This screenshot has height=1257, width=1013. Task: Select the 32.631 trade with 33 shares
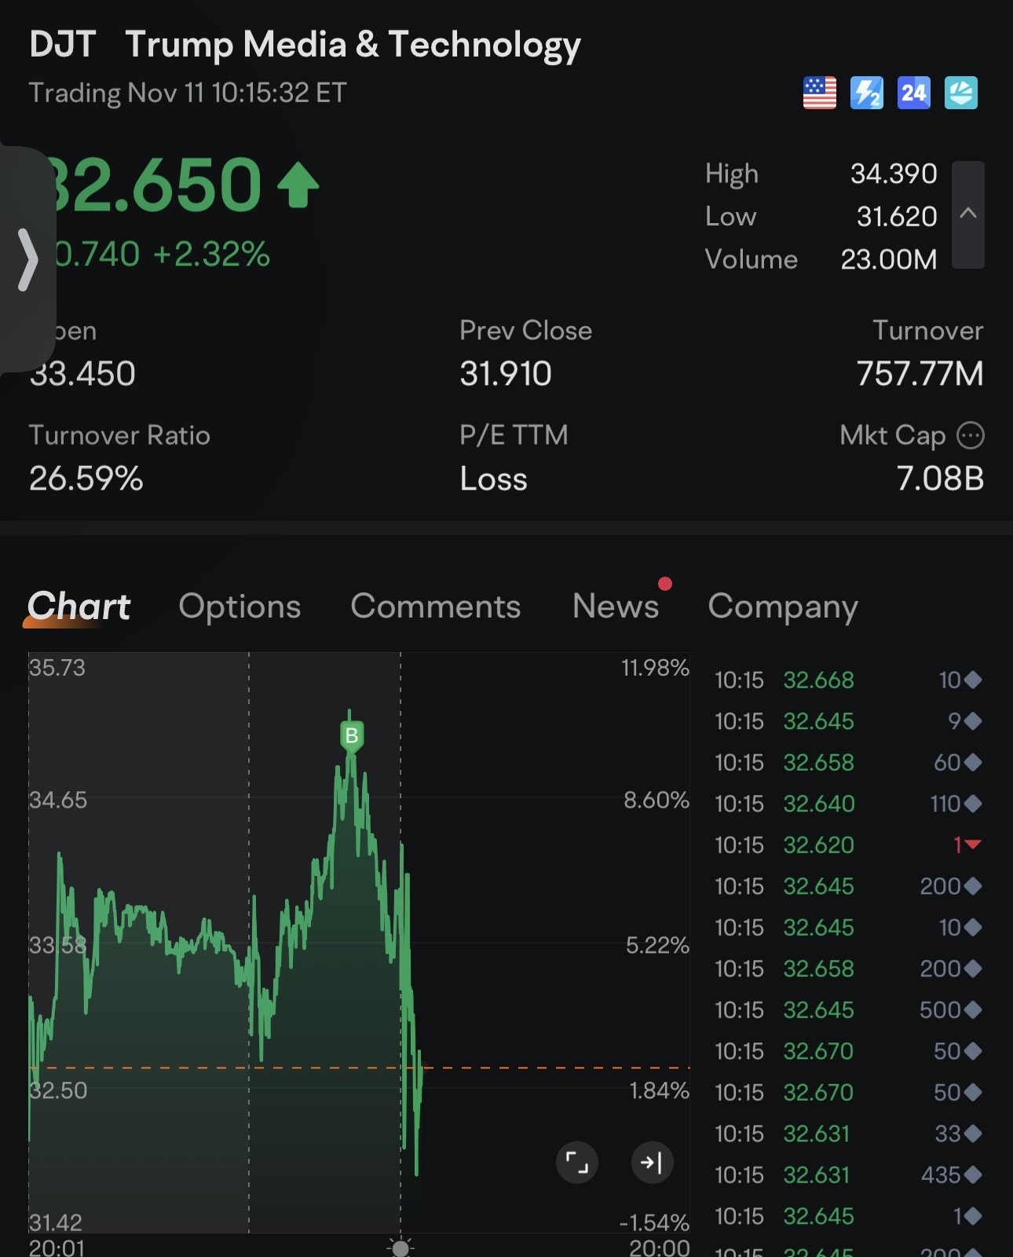tap(848, 1134)
